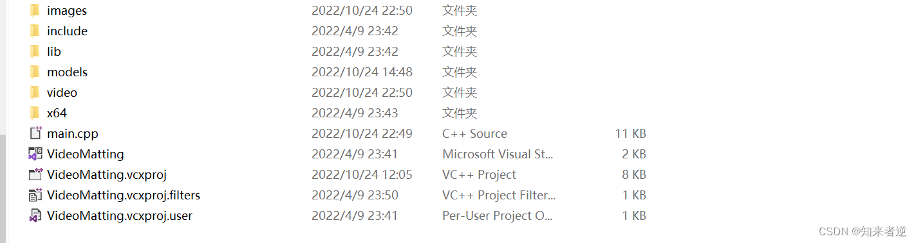Select the x64 folder icon
The image size is (916, 243).
coord(35,113)
